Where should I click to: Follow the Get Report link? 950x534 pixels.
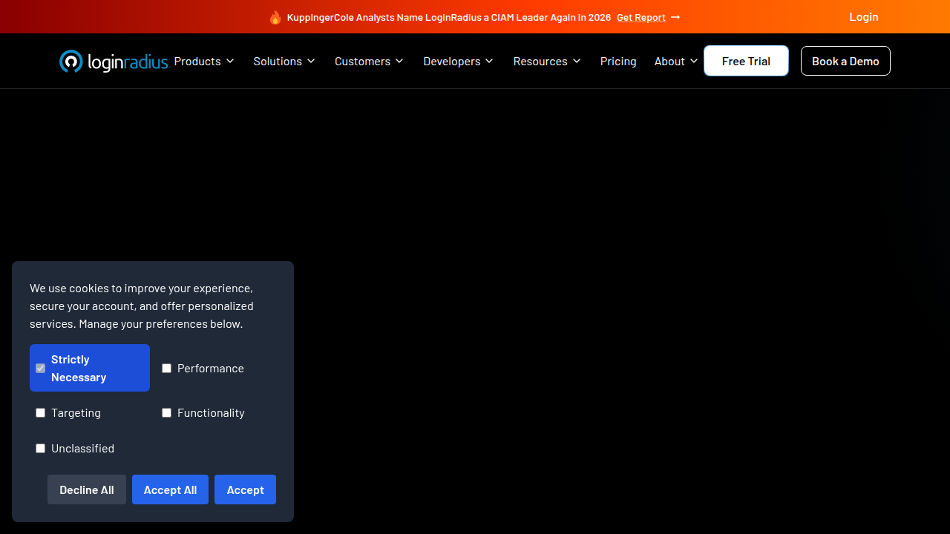[641, 18]
